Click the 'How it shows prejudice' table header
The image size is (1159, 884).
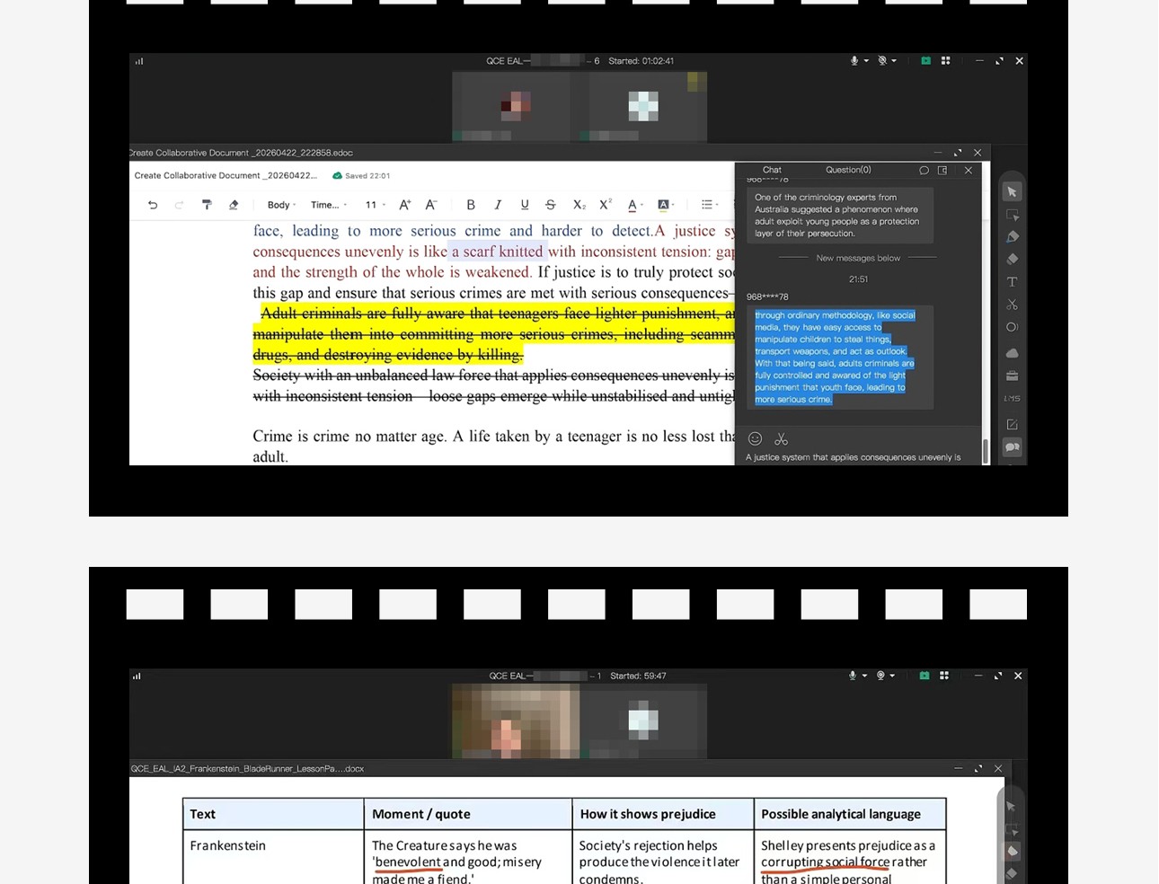(648, 814)
